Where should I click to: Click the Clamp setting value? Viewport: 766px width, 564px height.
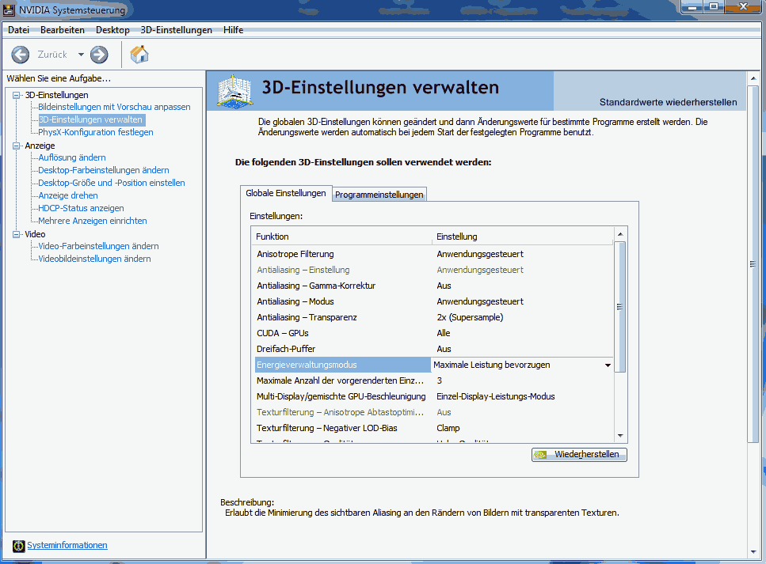coord(448,429)
